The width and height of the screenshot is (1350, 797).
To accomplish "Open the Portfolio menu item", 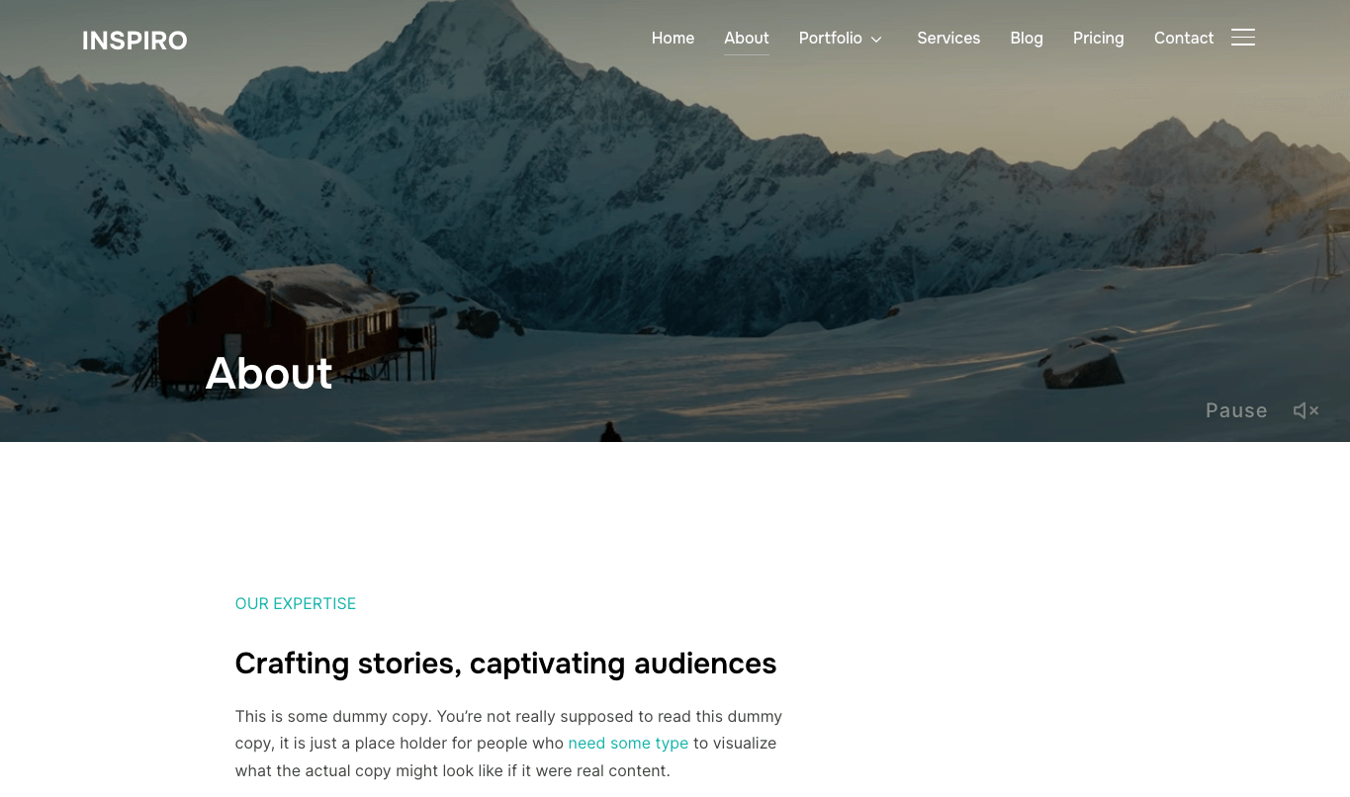I will coord(831,38).
